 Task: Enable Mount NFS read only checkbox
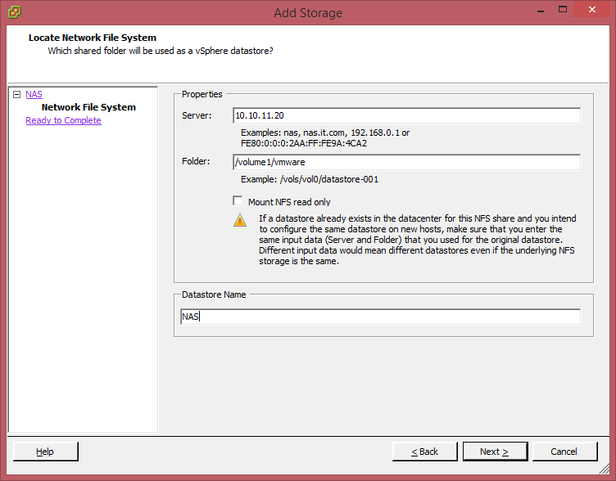[x=238, y=201]
